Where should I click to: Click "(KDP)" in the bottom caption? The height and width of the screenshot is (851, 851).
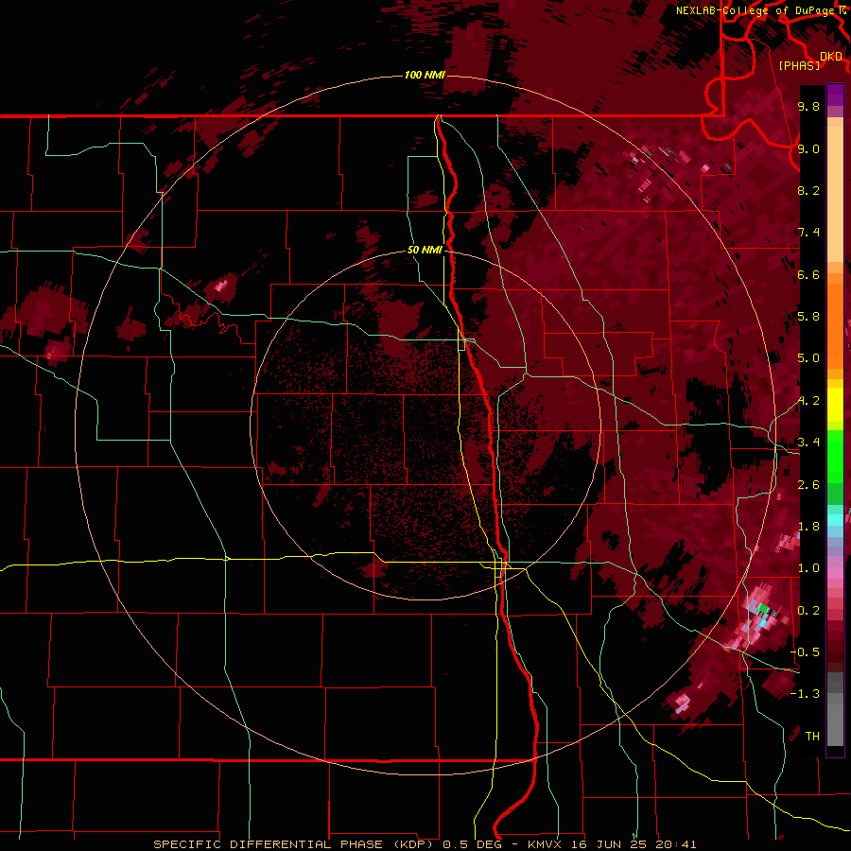click(x=413, y=844)
